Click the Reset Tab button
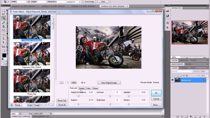Screen dimensions: 210x118 [x=62, y=101]
